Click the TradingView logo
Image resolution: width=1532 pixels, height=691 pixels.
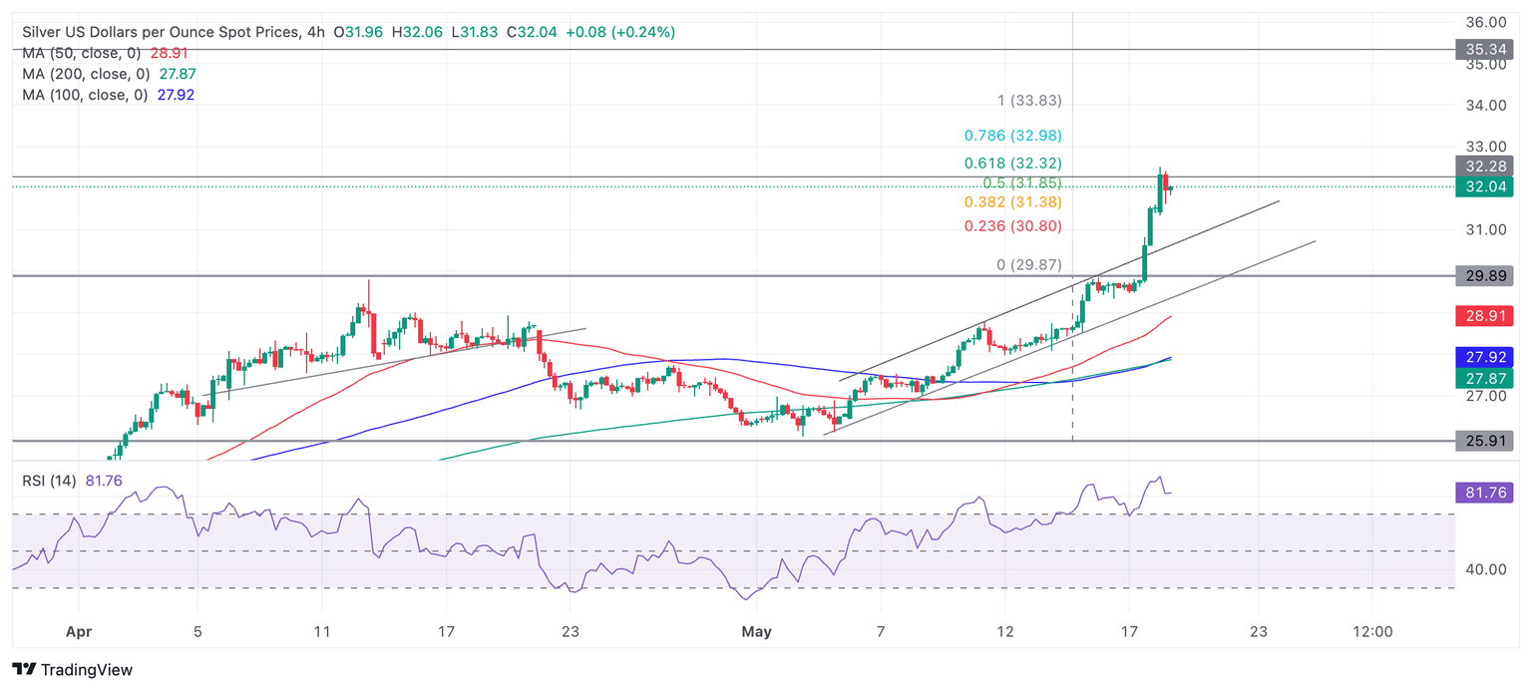point(72,670)
